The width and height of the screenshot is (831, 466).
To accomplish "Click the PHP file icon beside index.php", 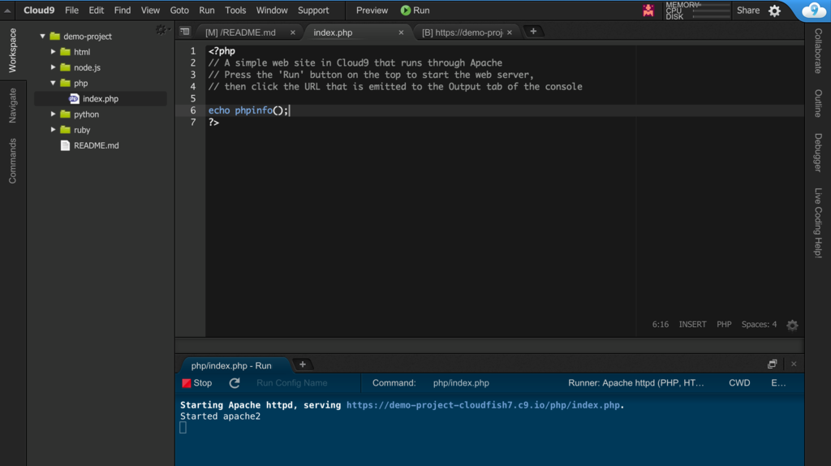I will coord(74,98).
